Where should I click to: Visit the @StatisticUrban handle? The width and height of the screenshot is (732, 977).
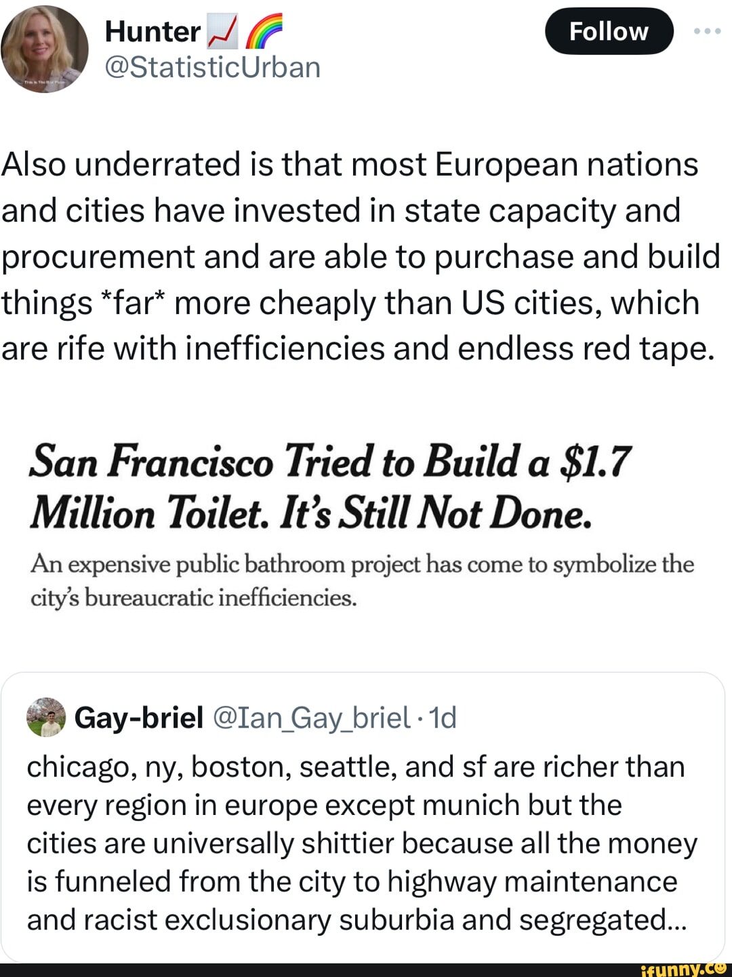(x=212, y=67)
